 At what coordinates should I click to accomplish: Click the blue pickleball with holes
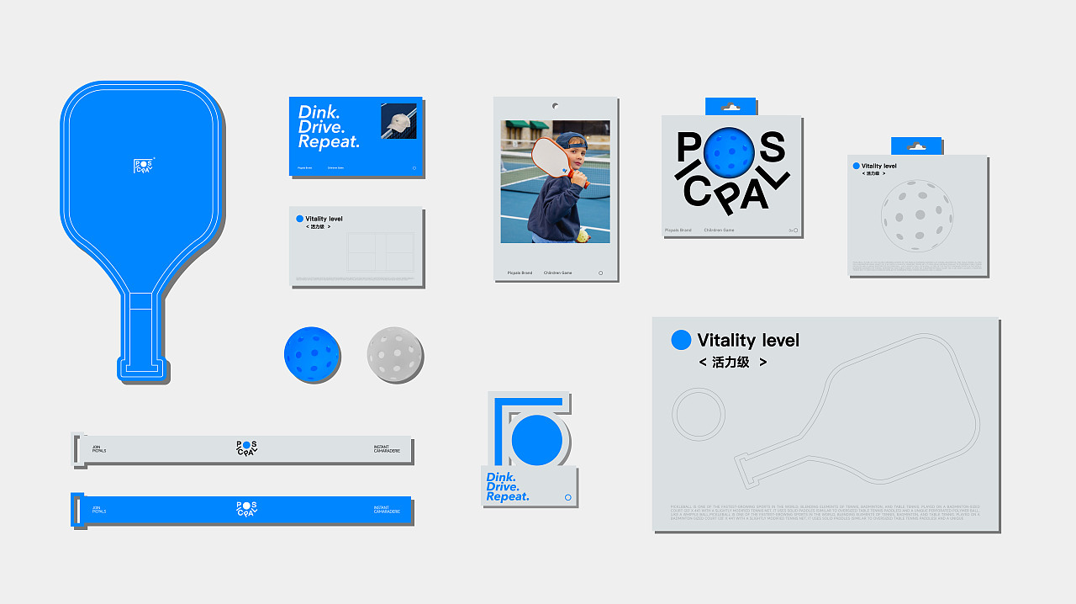[x=313, y=354]
